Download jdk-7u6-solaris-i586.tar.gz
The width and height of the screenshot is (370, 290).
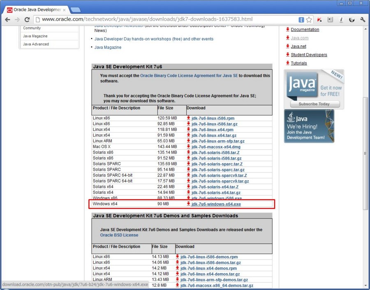pos(216,158)
